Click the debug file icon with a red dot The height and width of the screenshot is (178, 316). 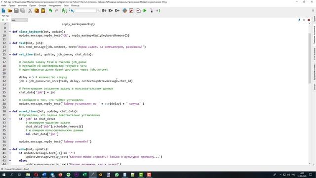pos(138,10)
